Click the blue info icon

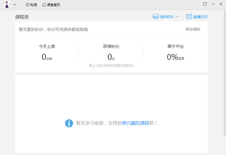point(69,123)
